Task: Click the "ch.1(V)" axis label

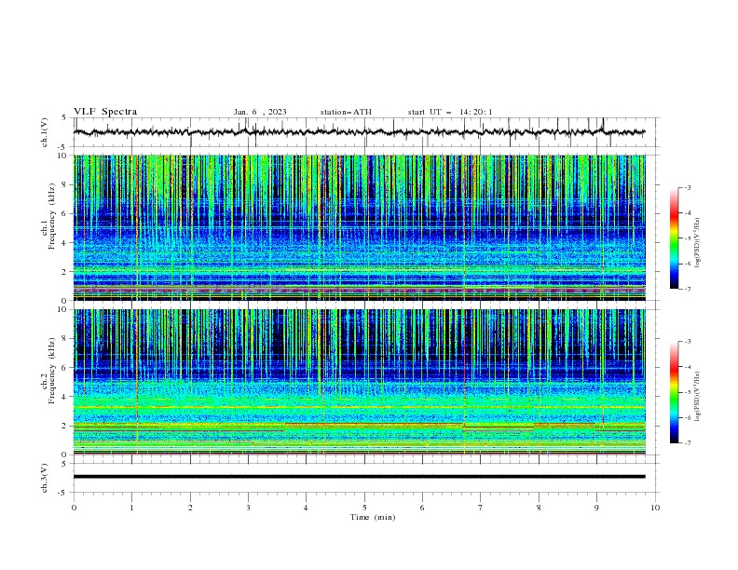Action: click(x=45, y=132)
